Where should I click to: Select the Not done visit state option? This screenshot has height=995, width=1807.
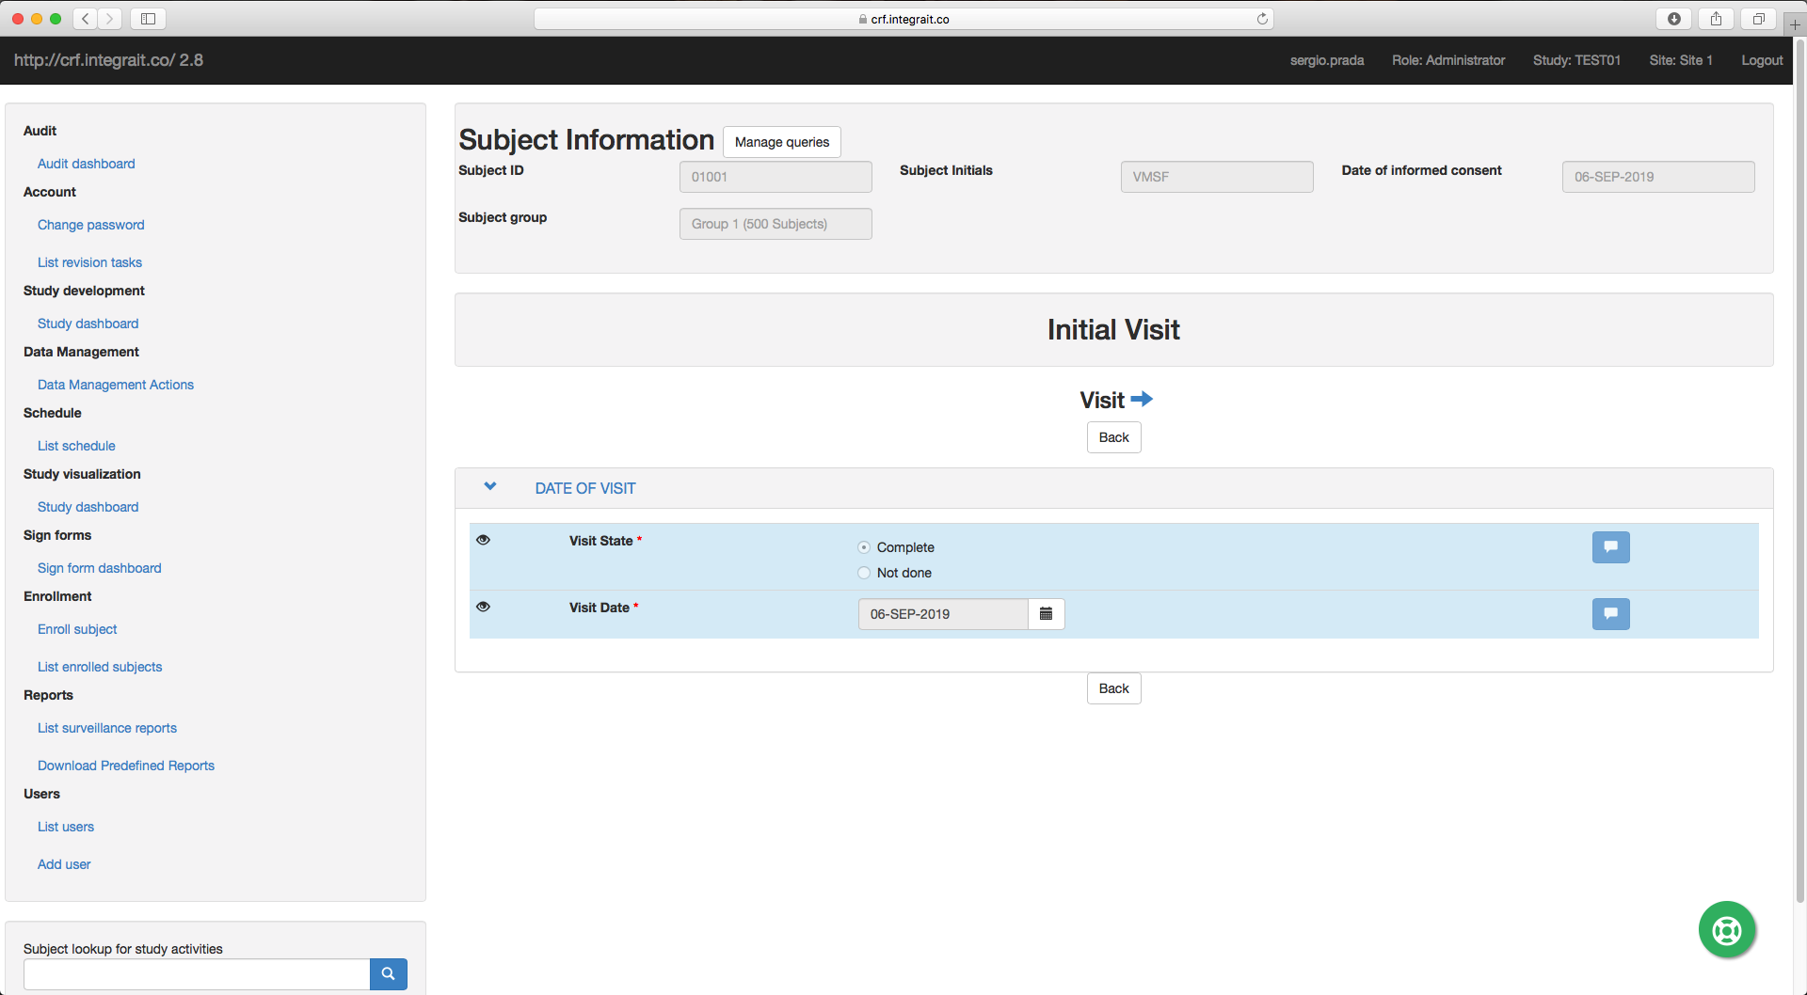(863, 573)
